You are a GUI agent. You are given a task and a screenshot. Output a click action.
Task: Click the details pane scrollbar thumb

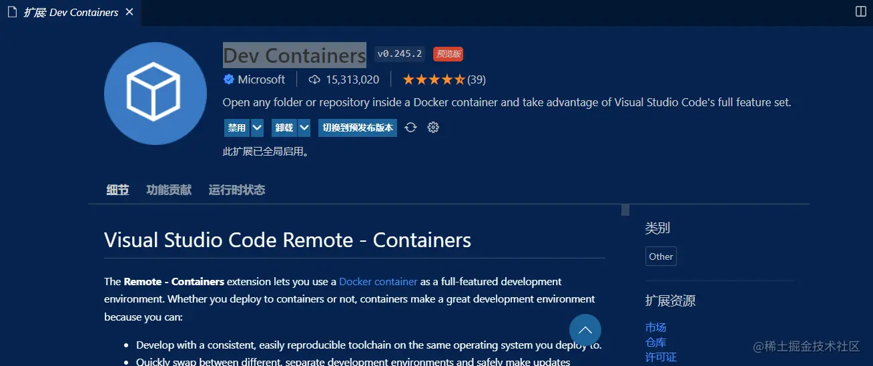(x=625, y=210)
